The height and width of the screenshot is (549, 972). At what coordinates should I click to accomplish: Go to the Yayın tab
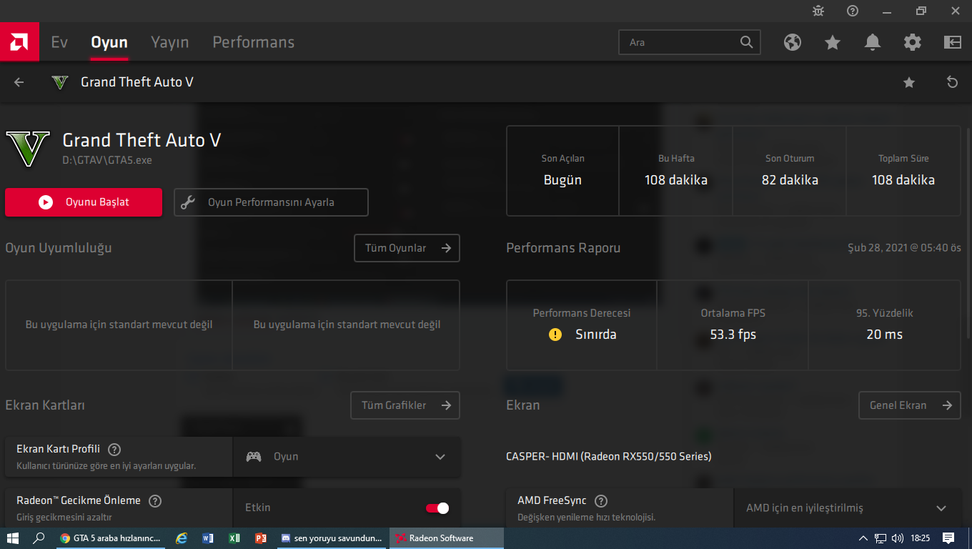(x=170, y=42)
